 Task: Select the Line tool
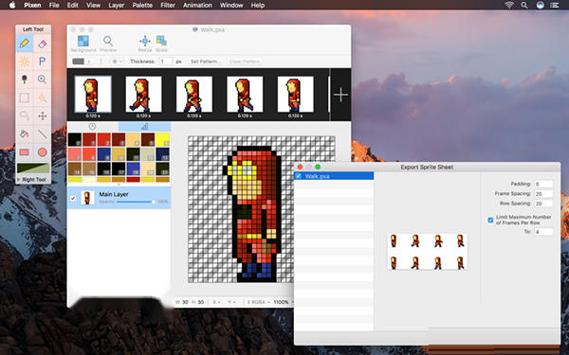coord(42,134)
